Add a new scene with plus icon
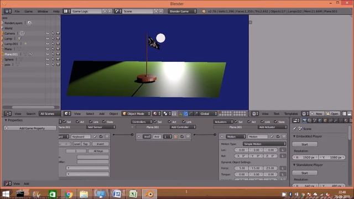The height and width of the screenshot is (199, 354). click(156, 11)
